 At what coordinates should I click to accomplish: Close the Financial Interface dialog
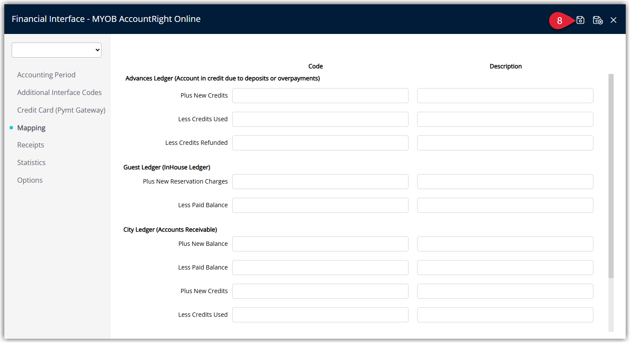[614, 20]
